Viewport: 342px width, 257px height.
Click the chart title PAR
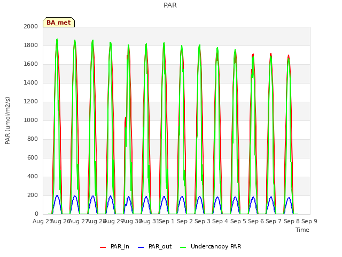(170, 5)
